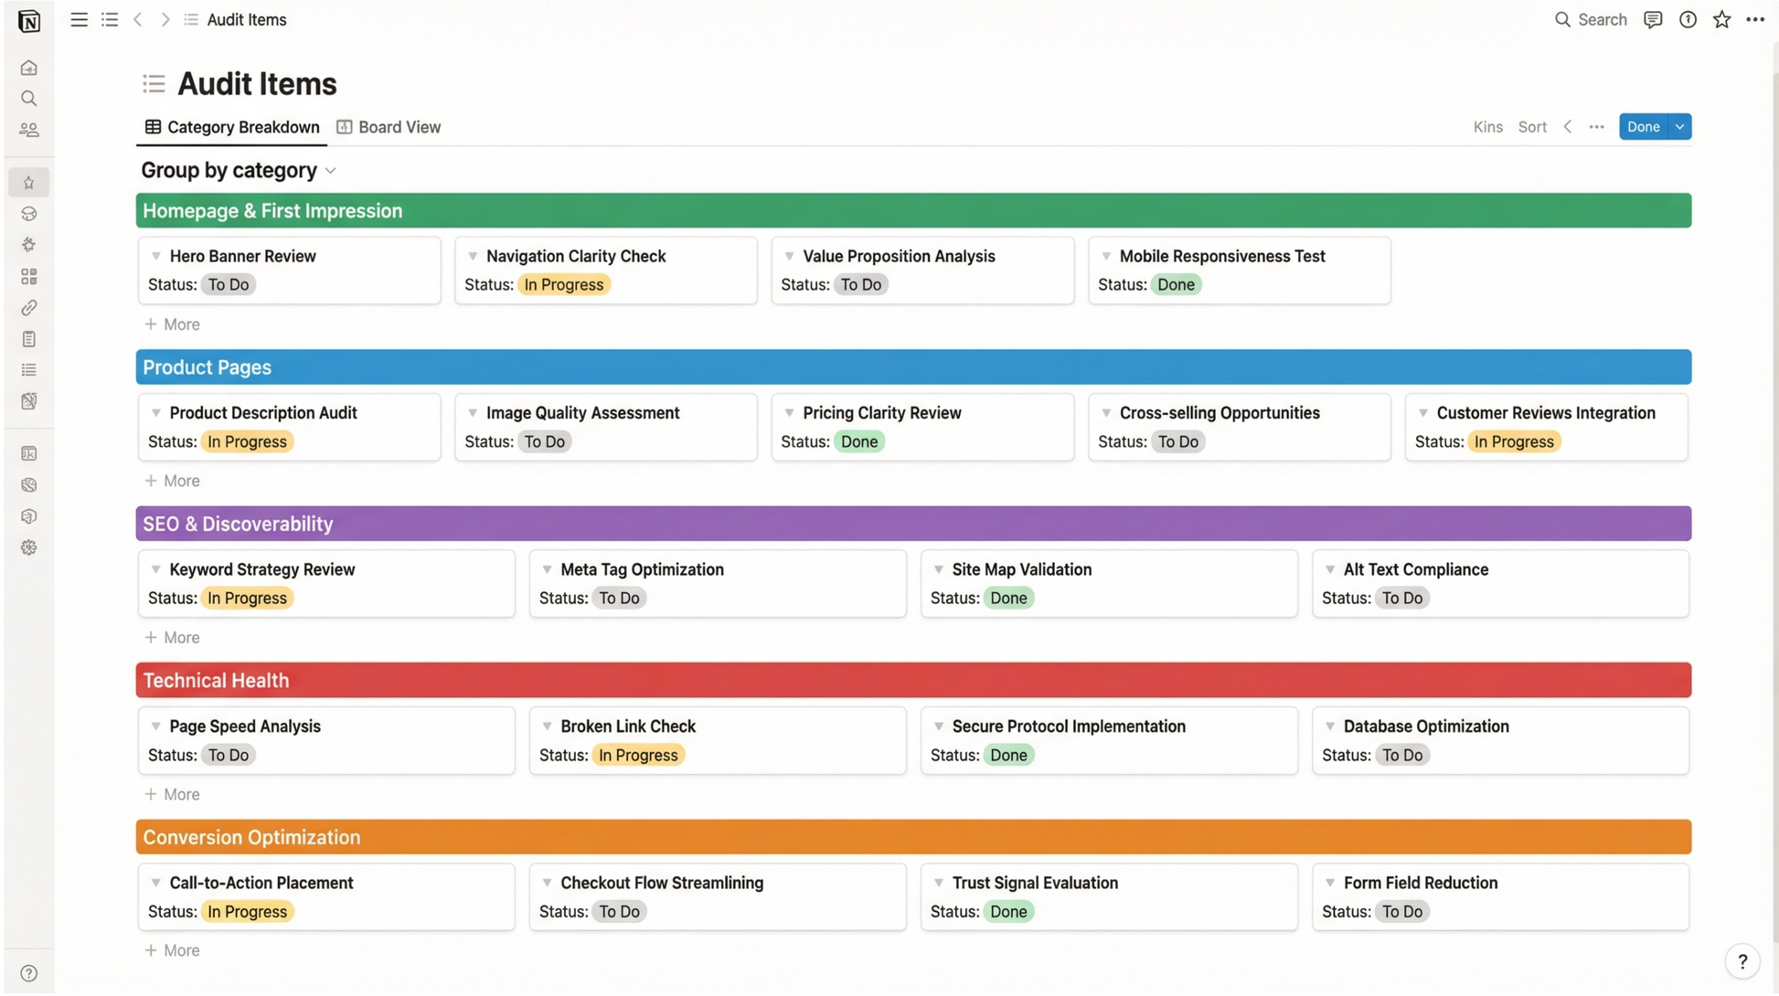This screenshot has width=1779, height=996.
Task: Expand the Page Speed Analysis card toggle
Action: (155, 726)
